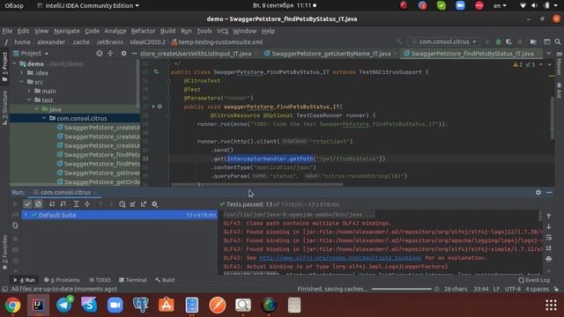This screenshot has width=564, height=317.
Task: Expand the main folder
Action: pyautogui.click(x=29, y=91)
